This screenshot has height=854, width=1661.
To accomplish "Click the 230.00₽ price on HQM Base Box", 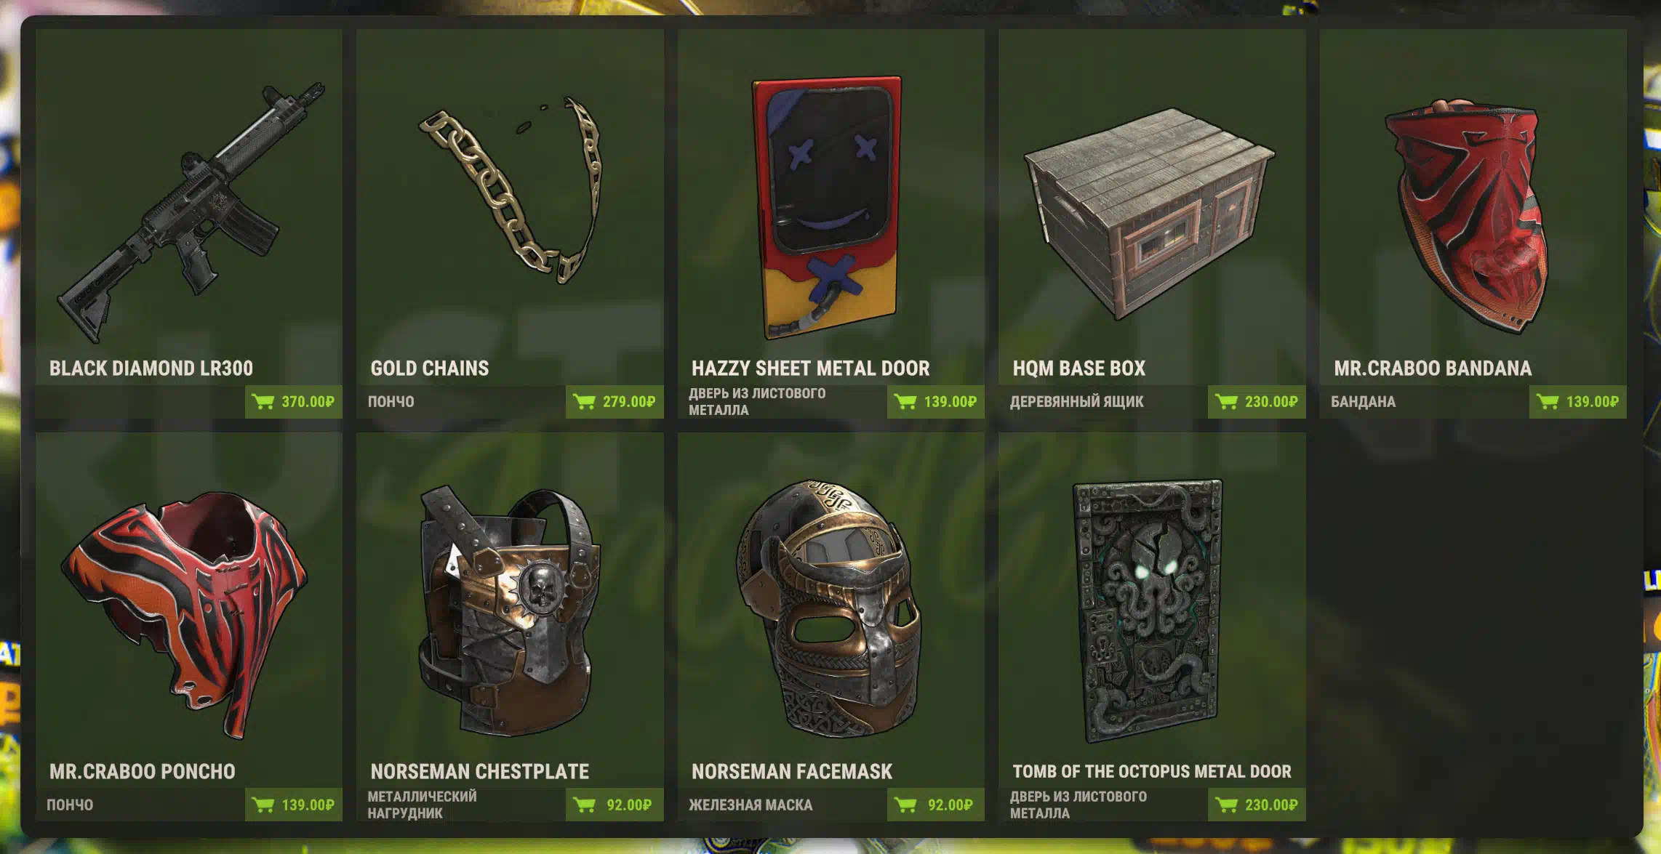I will click(1271, 401).
